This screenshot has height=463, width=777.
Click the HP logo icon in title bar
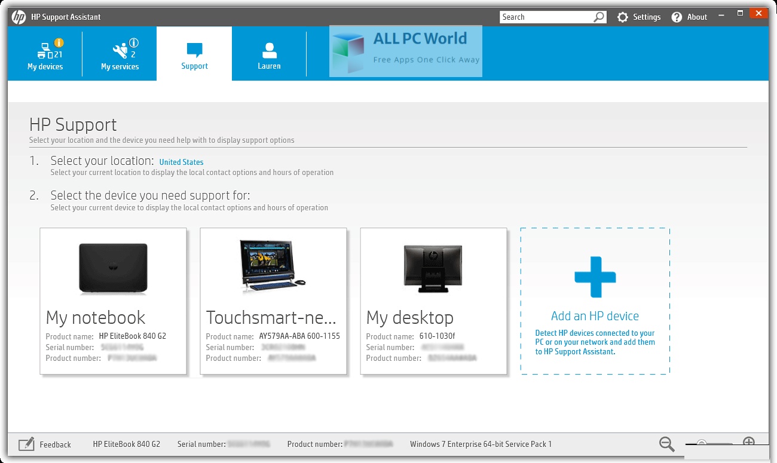click(x=19, y=17)
